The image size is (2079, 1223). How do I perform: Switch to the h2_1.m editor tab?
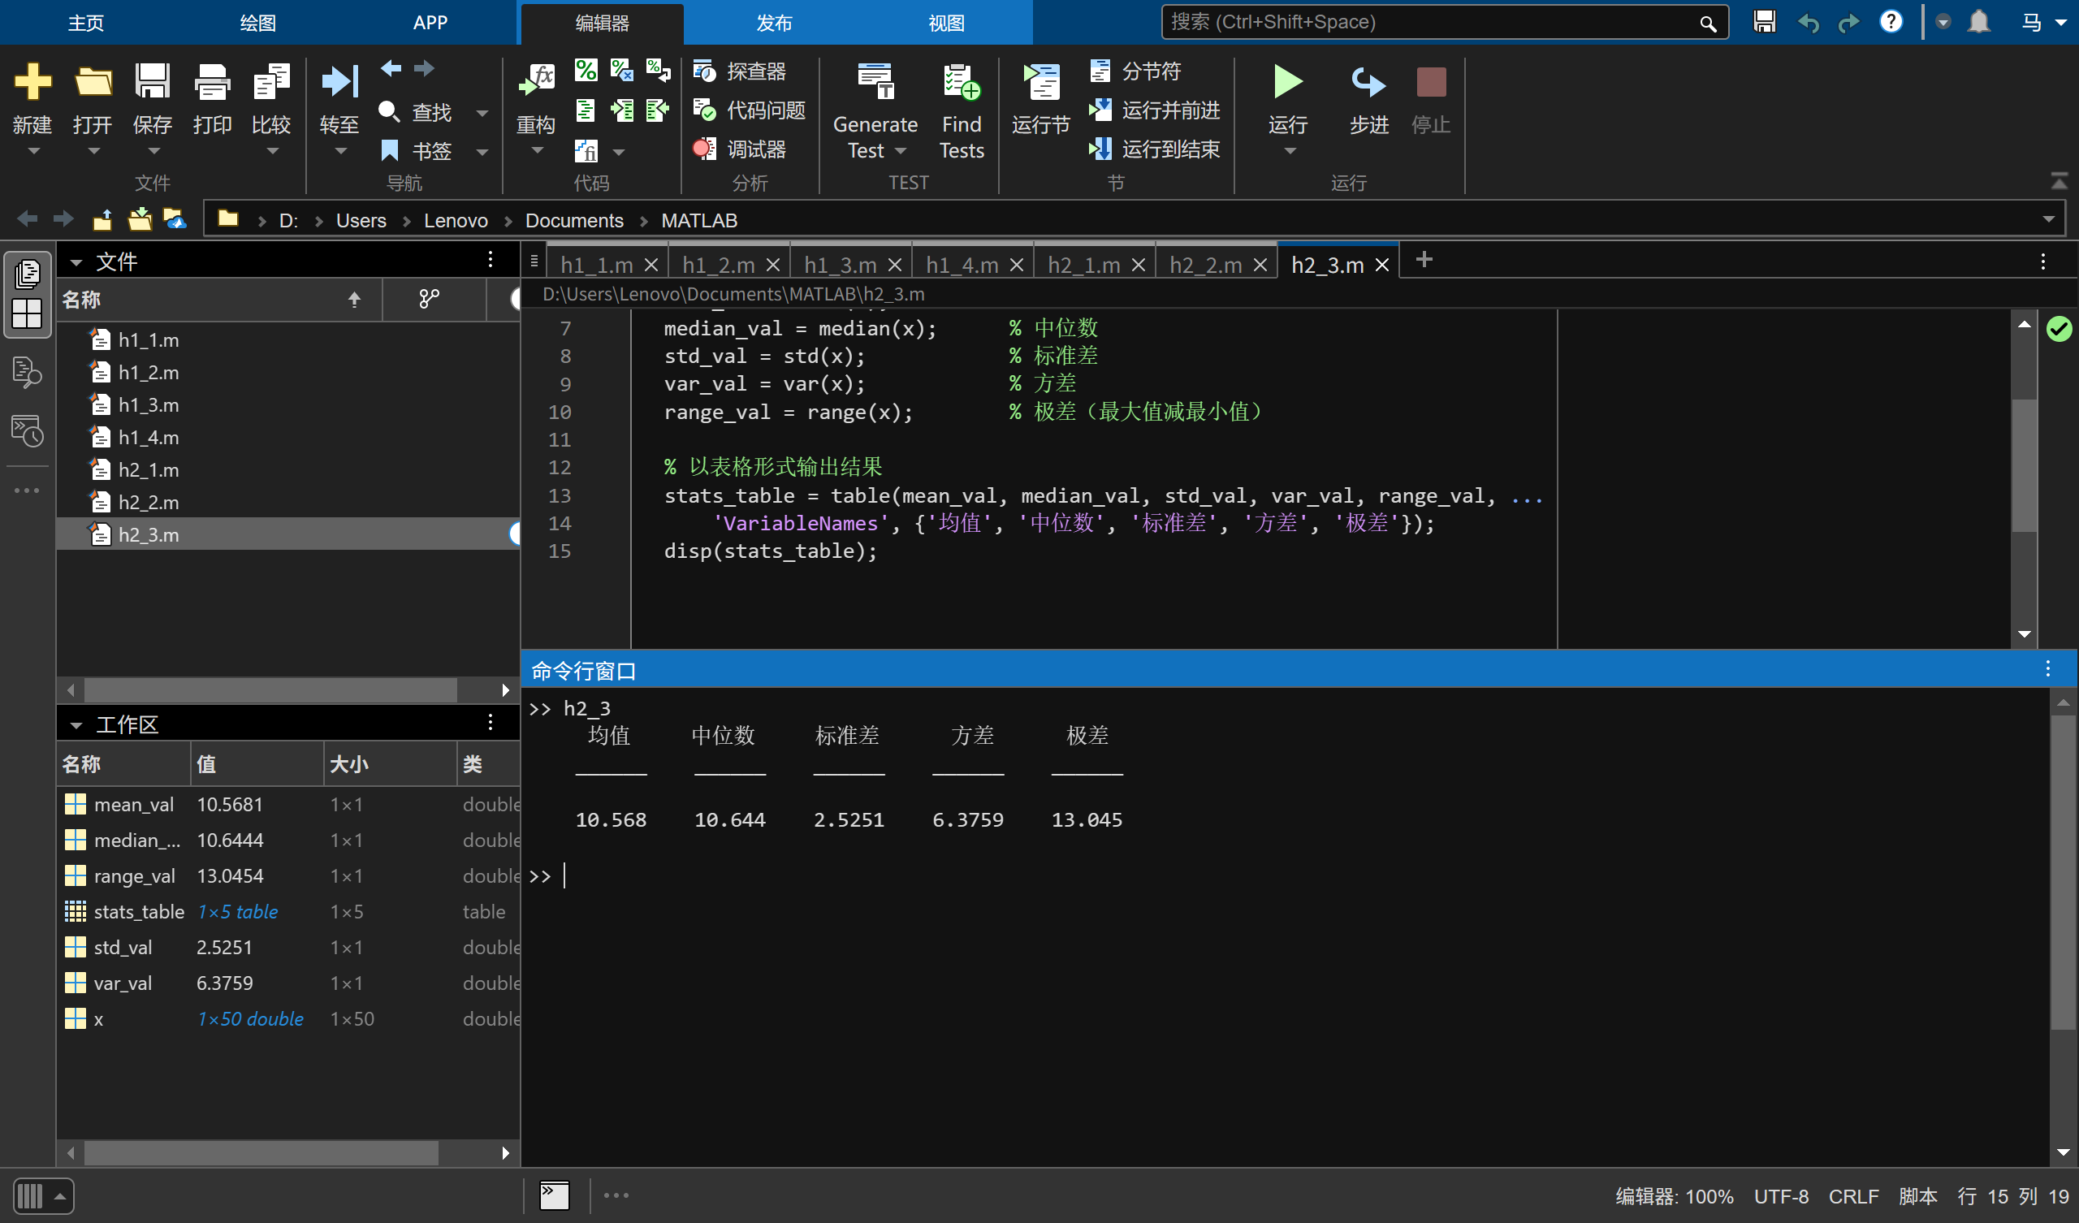click(x=1083, y=265)
